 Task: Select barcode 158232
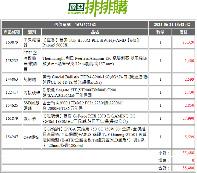click(x=12, y=61)
